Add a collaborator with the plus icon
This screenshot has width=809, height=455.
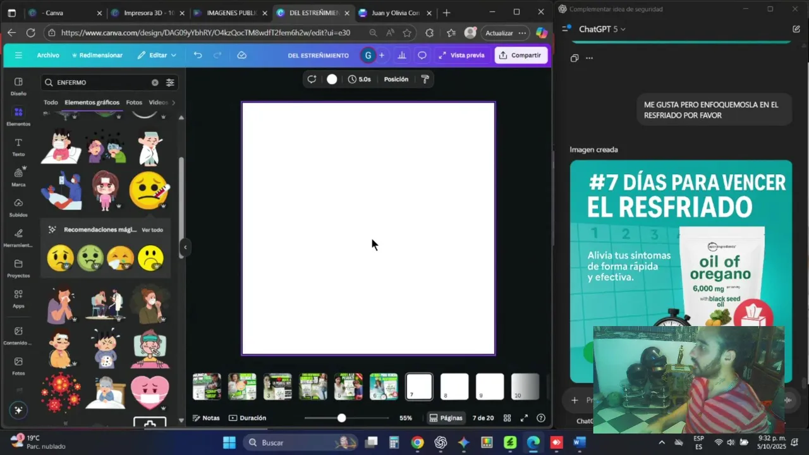coord(381,55)
